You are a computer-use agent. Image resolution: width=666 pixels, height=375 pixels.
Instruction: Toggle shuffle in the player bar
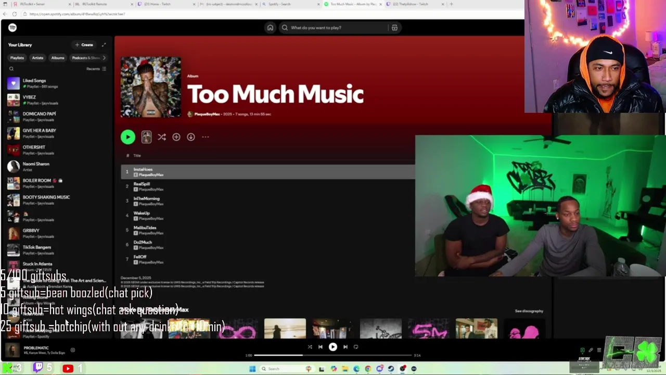coord(310,347)
